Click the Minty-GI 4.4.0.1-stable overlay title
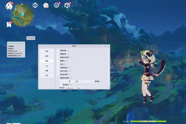This screenshot has width=186, height=124. 16,43
